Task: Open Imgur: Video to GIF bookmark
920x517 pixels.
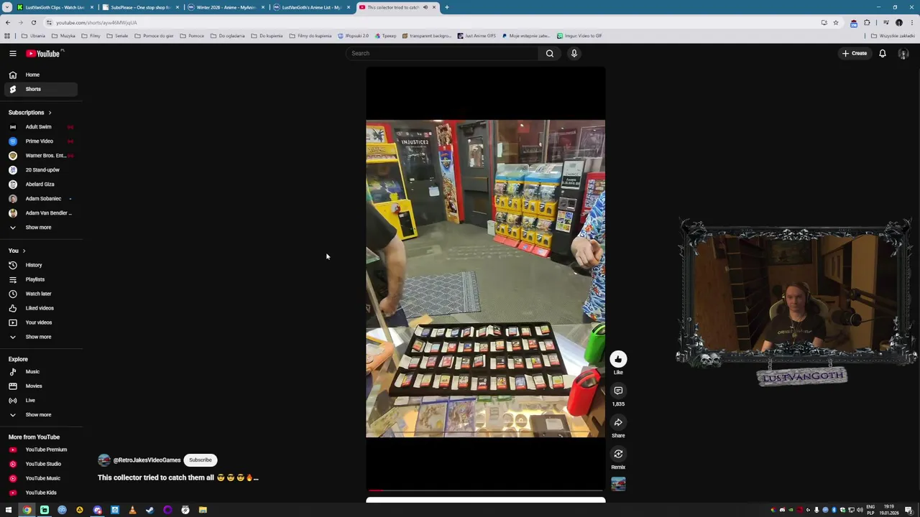Action: 579,35
